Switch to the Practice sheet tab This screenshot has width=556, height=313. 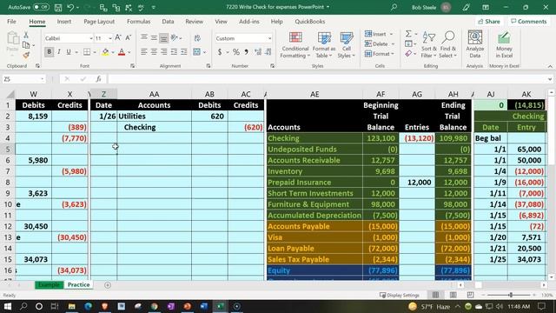78,285
